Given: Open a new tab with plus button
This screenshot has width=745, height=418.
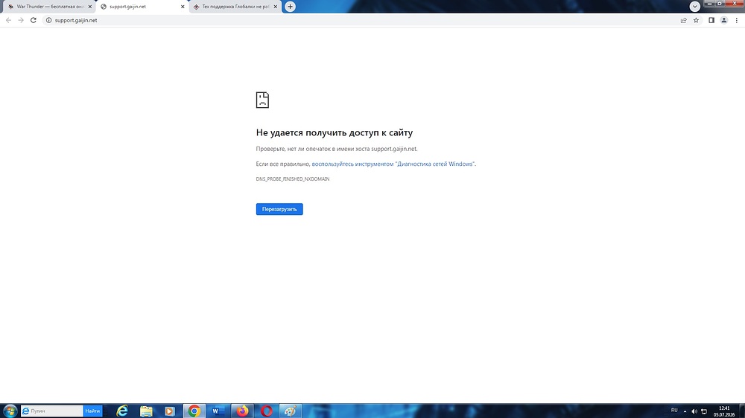Looking at the screenshot, I should pos(290,7).
